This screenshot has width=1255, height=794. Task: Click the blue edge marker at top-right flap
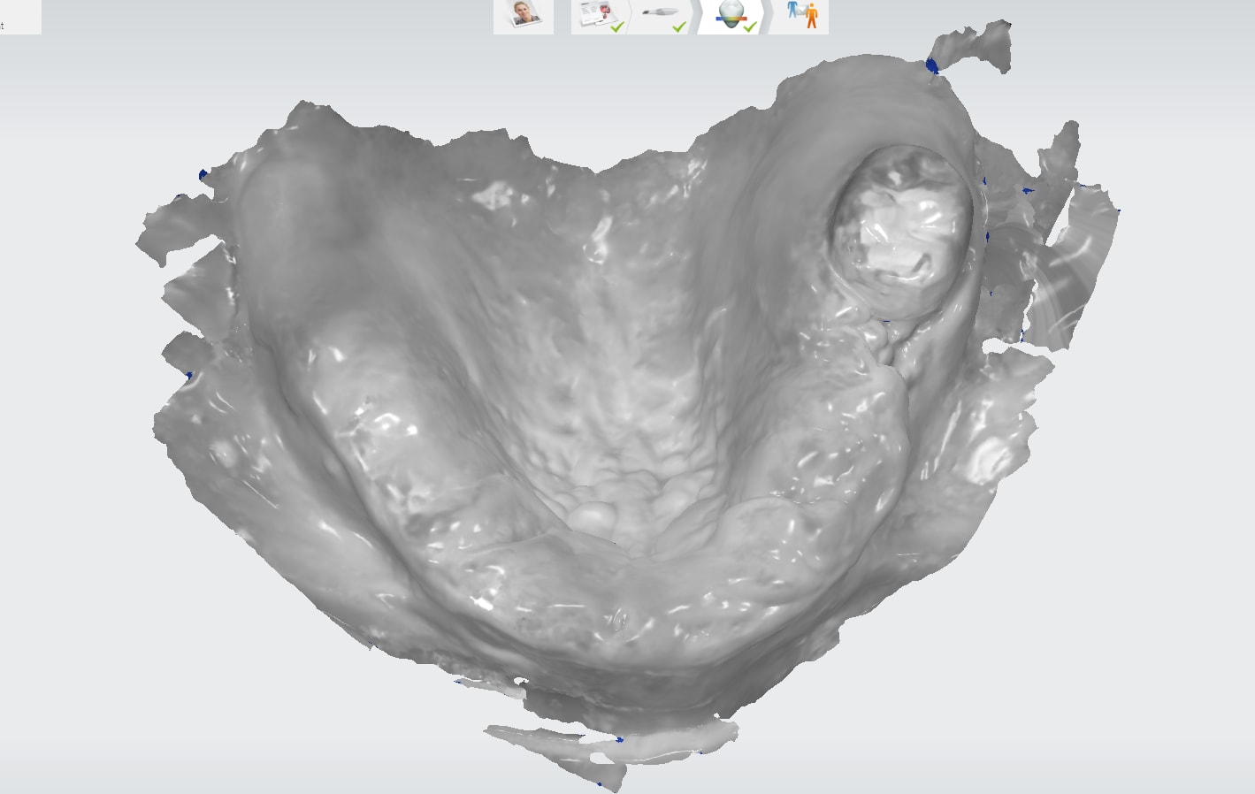tap(931, 65)
